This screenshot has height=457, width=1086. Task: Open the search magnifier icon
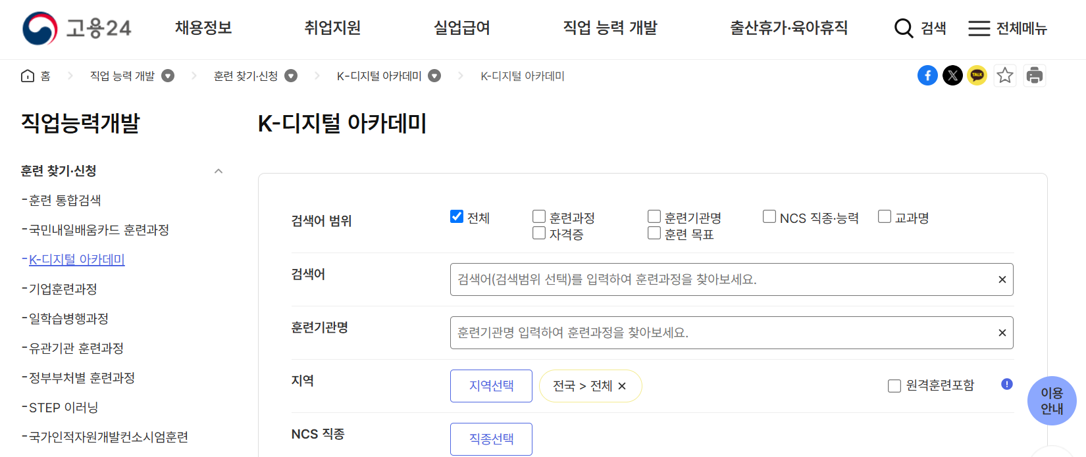pyautogui.click(x=904, y=28)
